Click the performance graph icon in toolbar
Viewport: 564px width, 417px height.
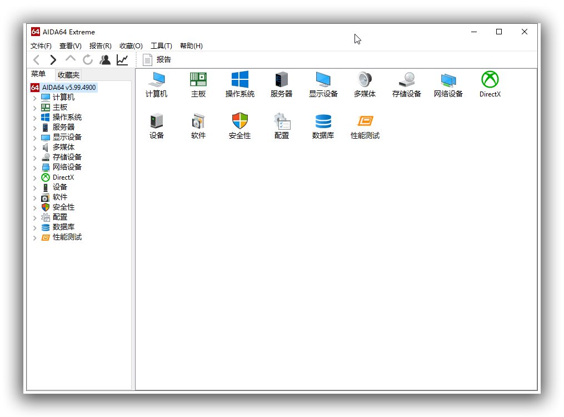122,59
